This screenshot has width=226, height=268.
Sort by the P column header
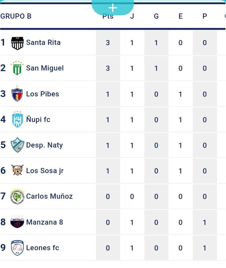(x=205, y=16)
